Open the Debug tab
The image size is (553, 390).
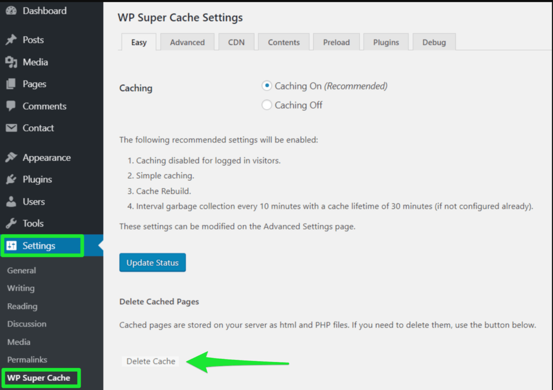(434, 42)
